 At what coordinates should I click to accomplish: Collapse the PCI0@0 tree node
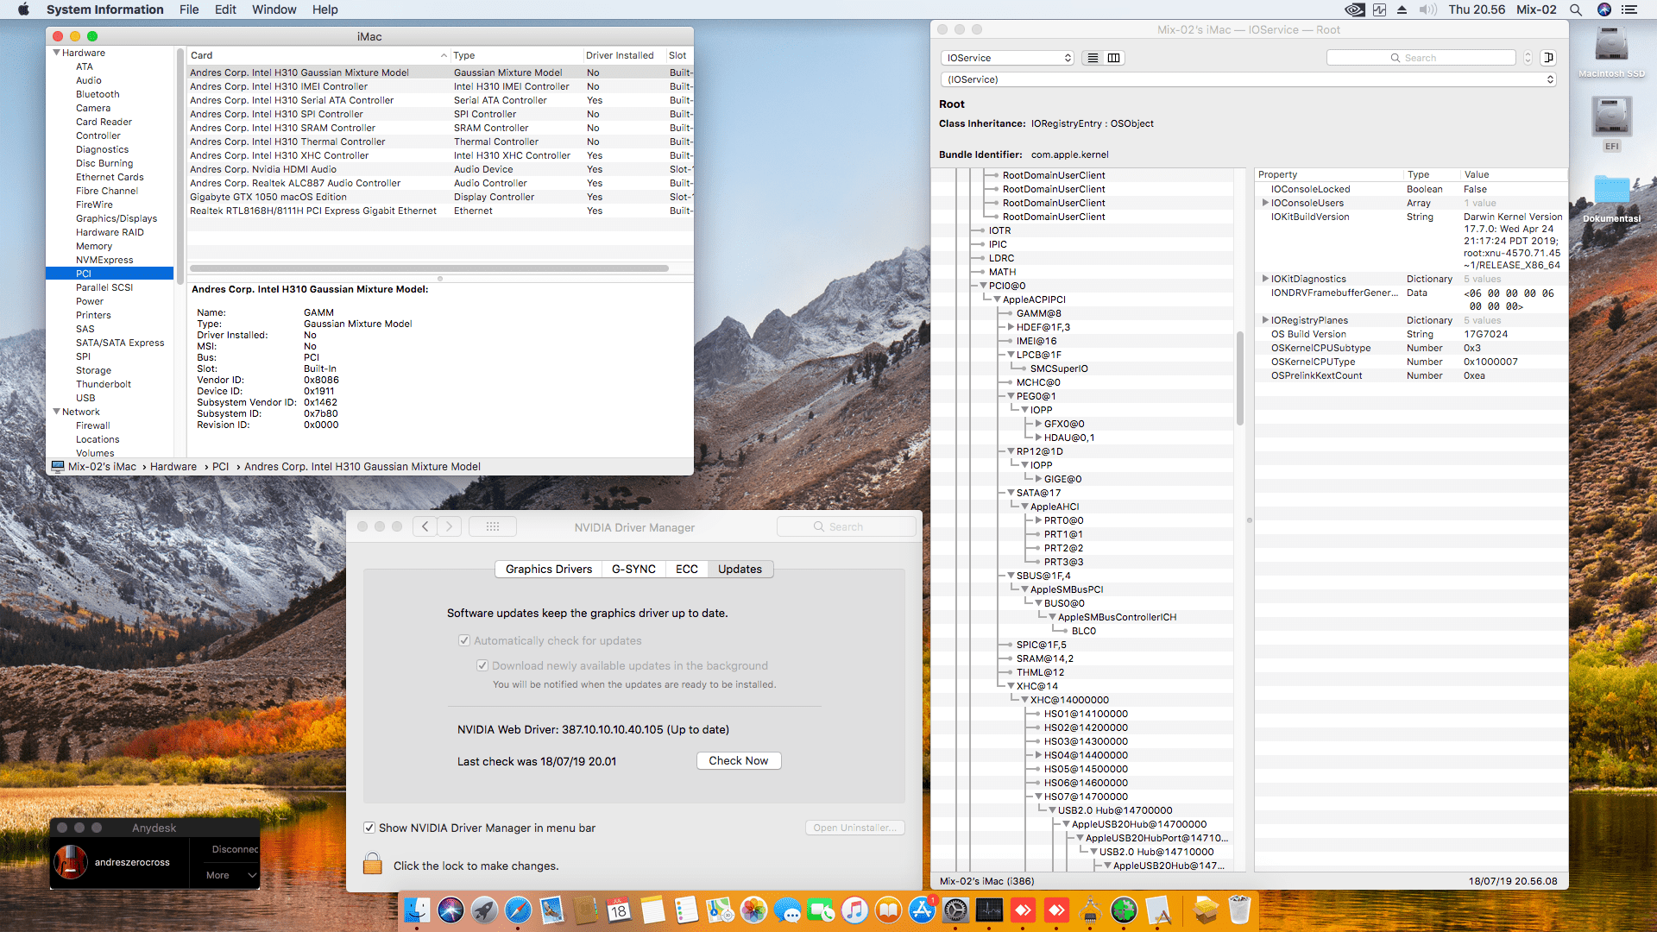point(983,286)
